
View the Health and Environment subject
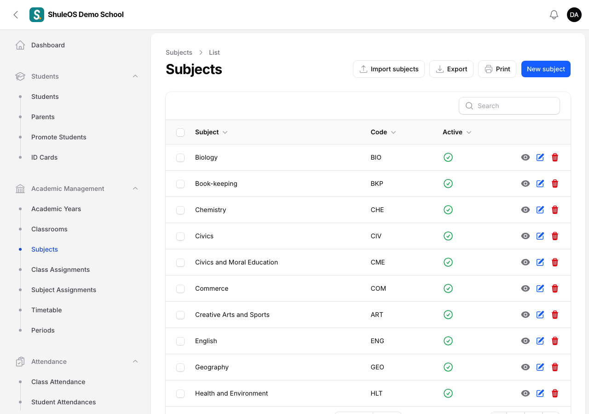tap(525, 393)
